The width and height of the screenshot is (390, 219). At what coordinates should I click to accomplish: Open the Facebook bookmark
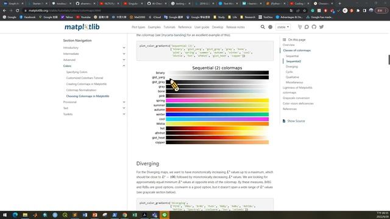coord(27,17)
